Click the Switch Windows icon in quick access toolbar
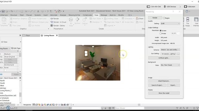 pyautogui.click(x=59, y=11)
